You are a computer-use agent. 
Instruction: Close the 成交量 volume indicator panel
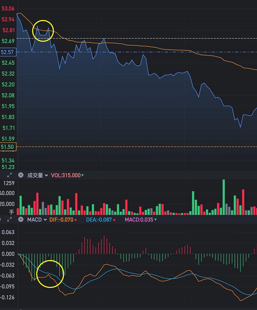coord(21,175)
